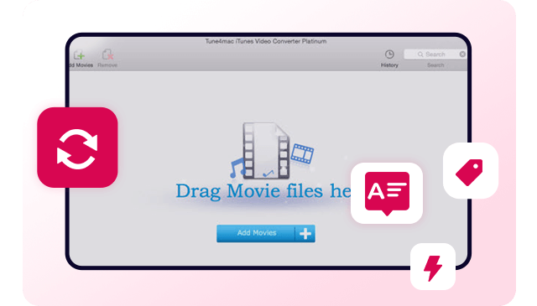Image resolution: width=537 pixels, height=306 pixels.
Task: Click the magnifier icon in Search box
Action: (420, 54)
